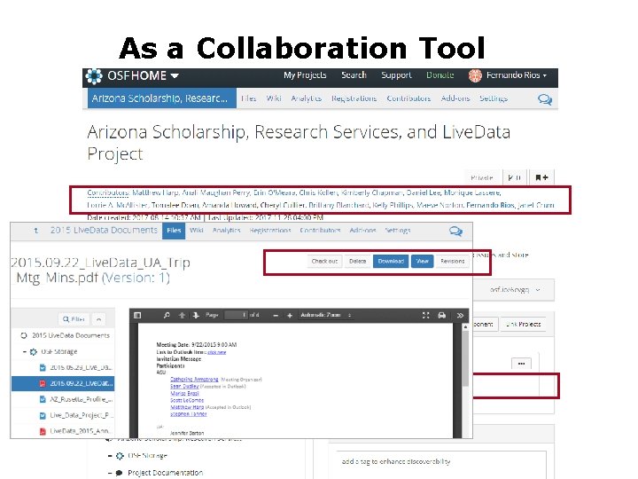Click the Donate link

pos(440,75)
